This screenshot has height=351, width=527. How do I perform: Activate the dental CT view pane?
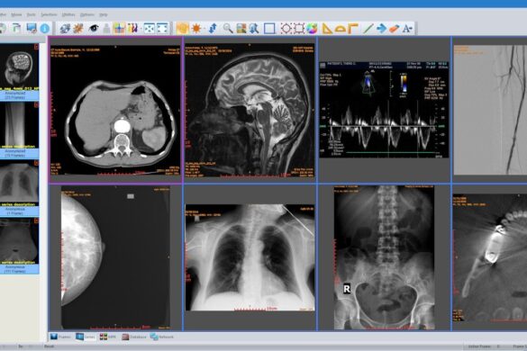click(x=490, y=257)
